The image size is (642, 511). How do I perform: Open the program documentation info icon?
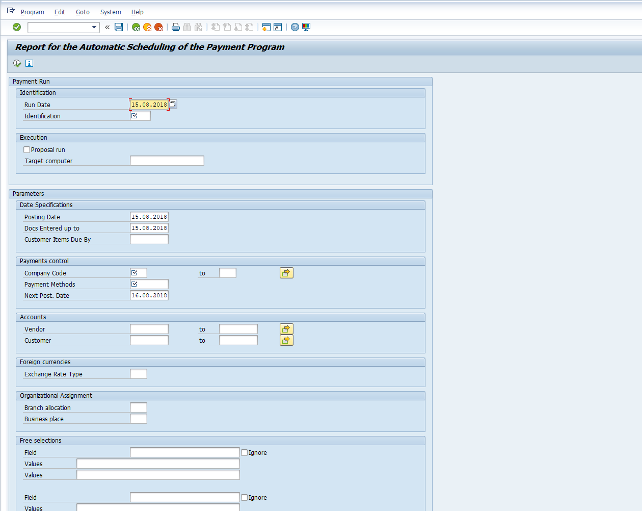(29, 63)
